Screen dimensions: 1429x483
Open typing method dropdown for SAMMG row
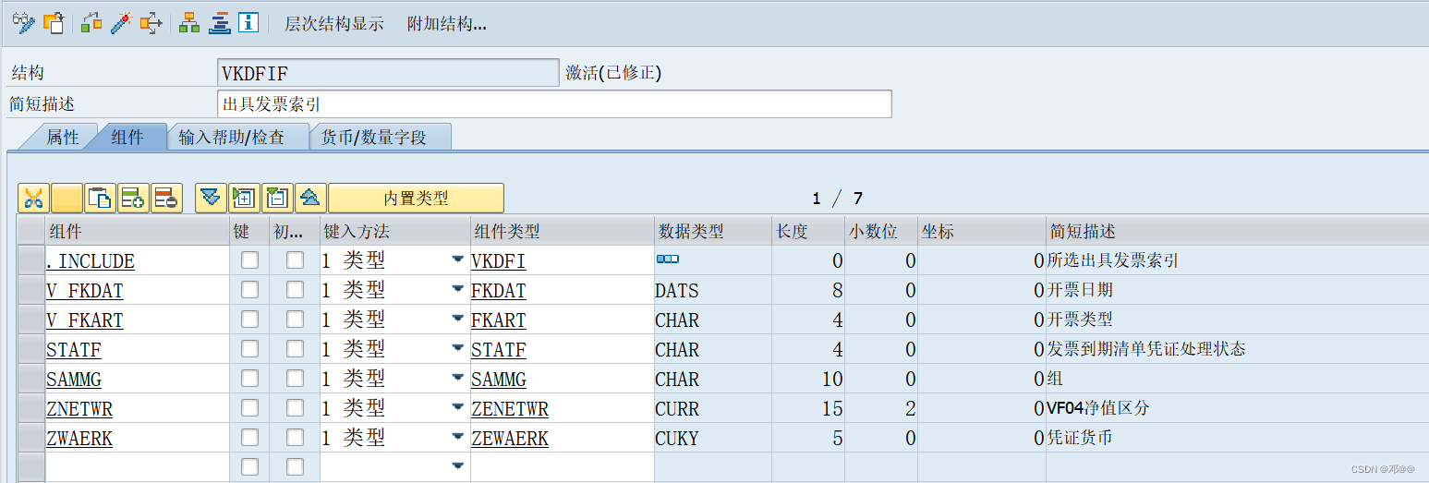[457, 379]
